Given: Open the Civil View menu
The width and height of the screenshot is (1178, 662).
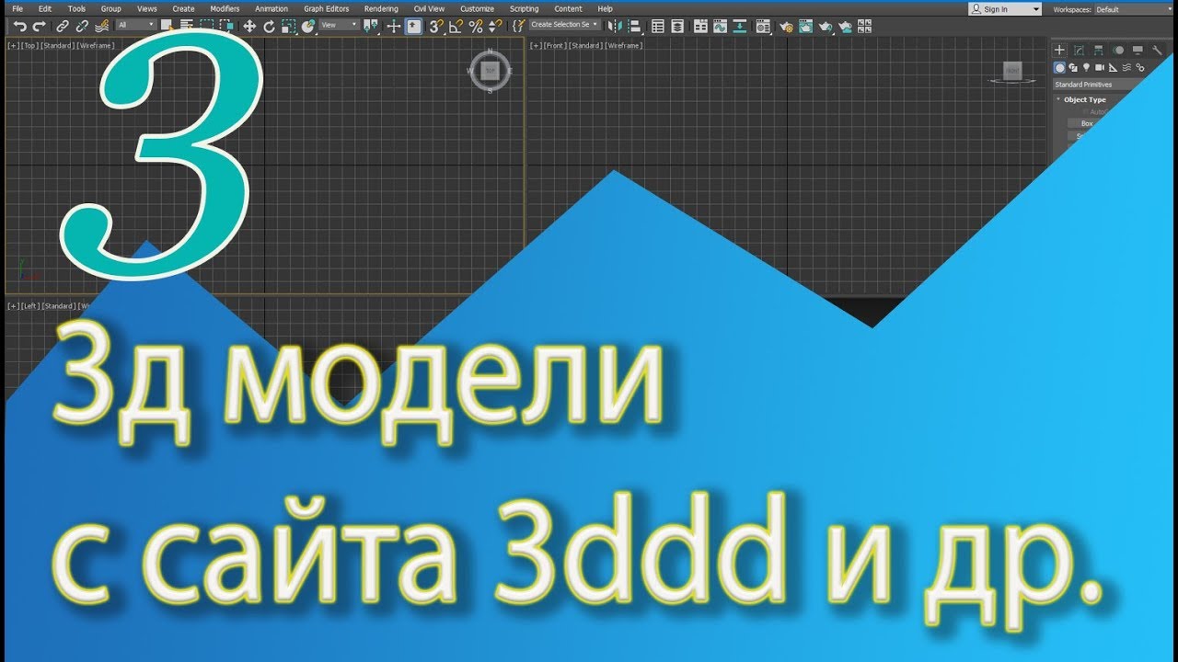Looking at the screenshot, I should [429, 8].
